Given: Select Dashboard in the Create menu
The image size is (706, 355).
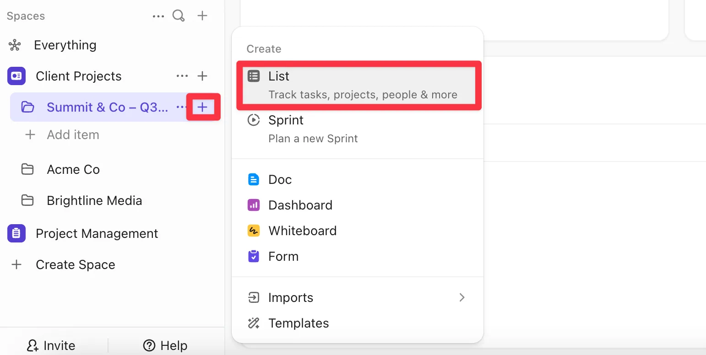Looking at the screenshot, I should click(x=358, y=205).
